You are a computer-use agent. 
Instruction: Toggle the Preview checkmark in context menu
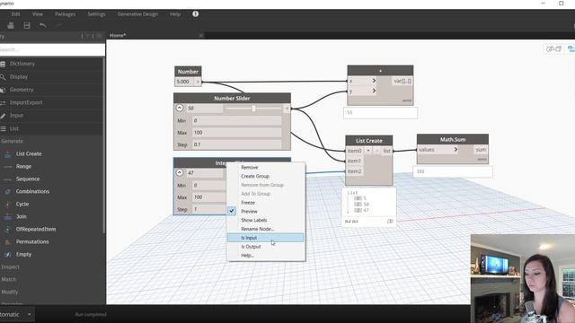coord(232,212)
